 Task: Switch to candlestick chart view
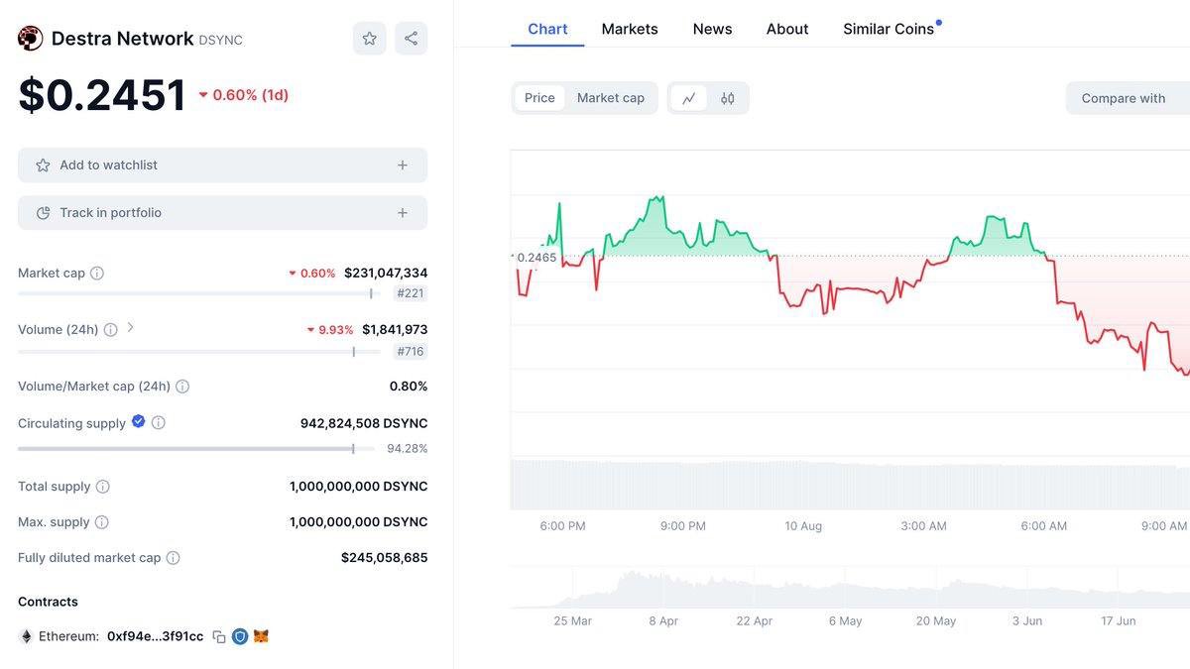[x=728, y=98]
